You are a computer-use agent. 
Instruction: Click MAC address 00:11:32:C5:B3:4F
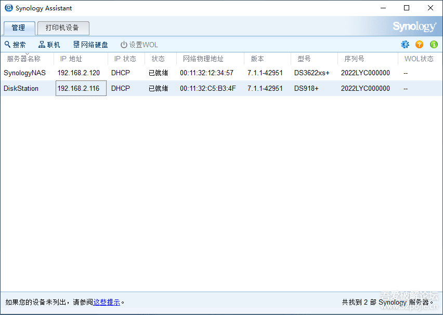tap(207, 89)
